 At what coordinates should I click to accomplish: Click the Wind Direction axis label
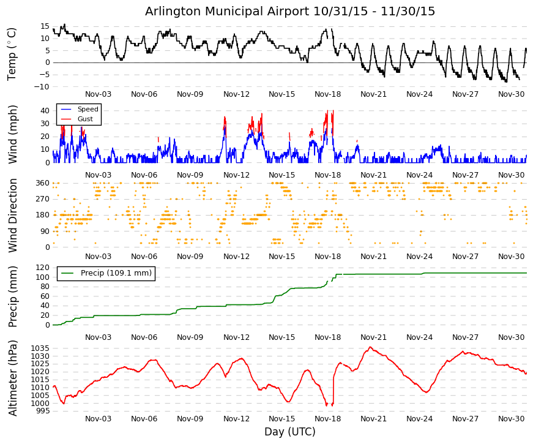12,216
